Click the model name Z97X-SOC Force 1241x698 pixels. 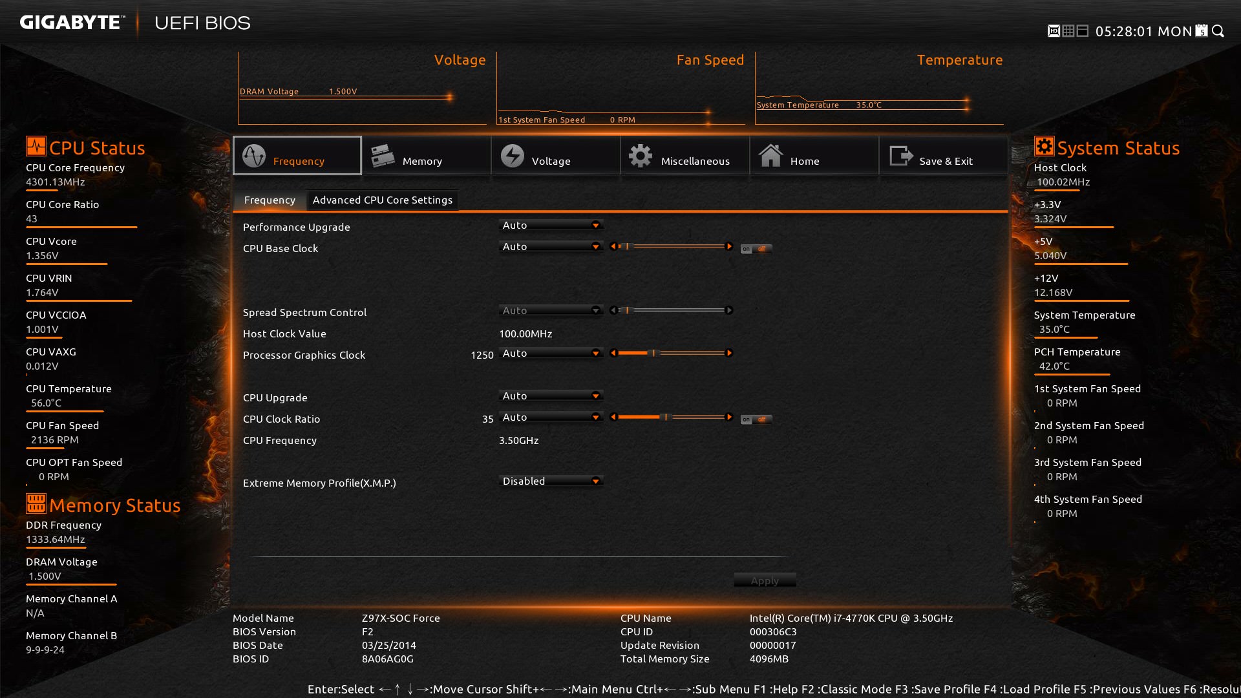point(401,618)
